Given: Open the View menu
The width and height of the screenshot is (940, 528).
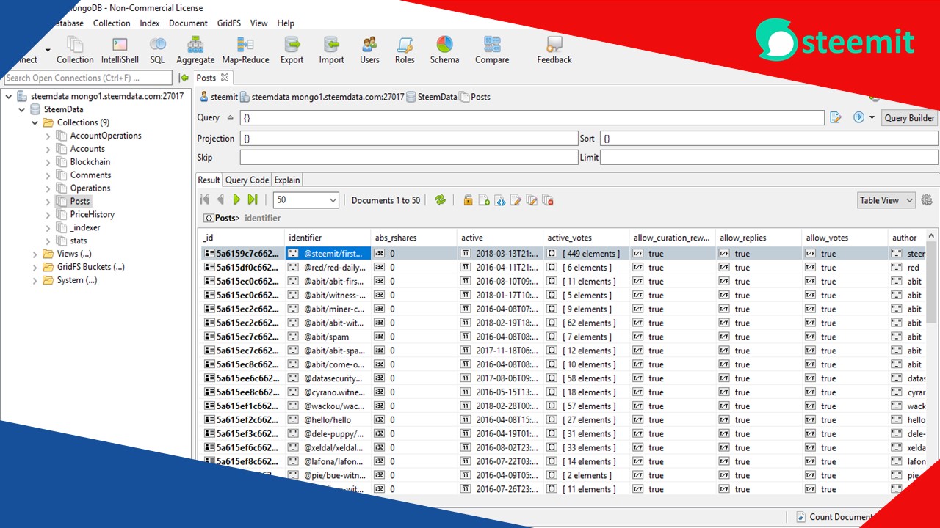Looking at the screenshot, I should 258,23.
